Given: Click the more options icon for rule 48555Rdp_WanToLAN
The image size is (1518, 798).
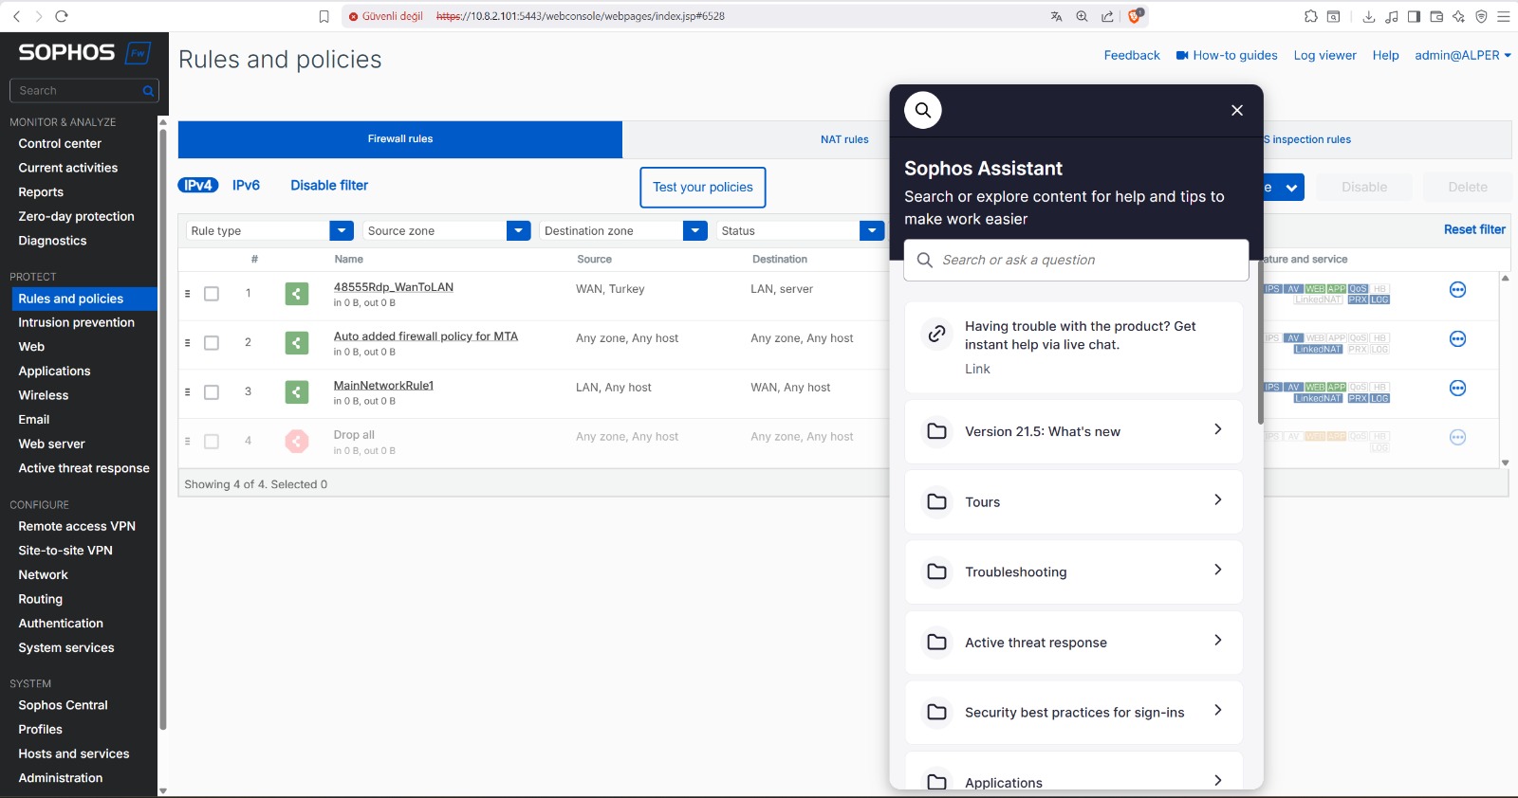Looking at the screenshot, I should [x=1457, y=290].
